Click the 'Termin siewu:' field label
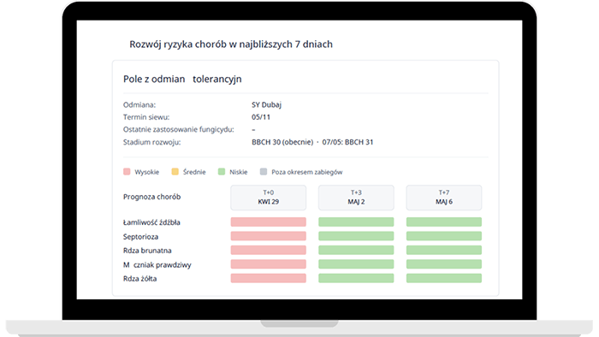The height and width of the screenshot is (337, 599). coord(146,117)
